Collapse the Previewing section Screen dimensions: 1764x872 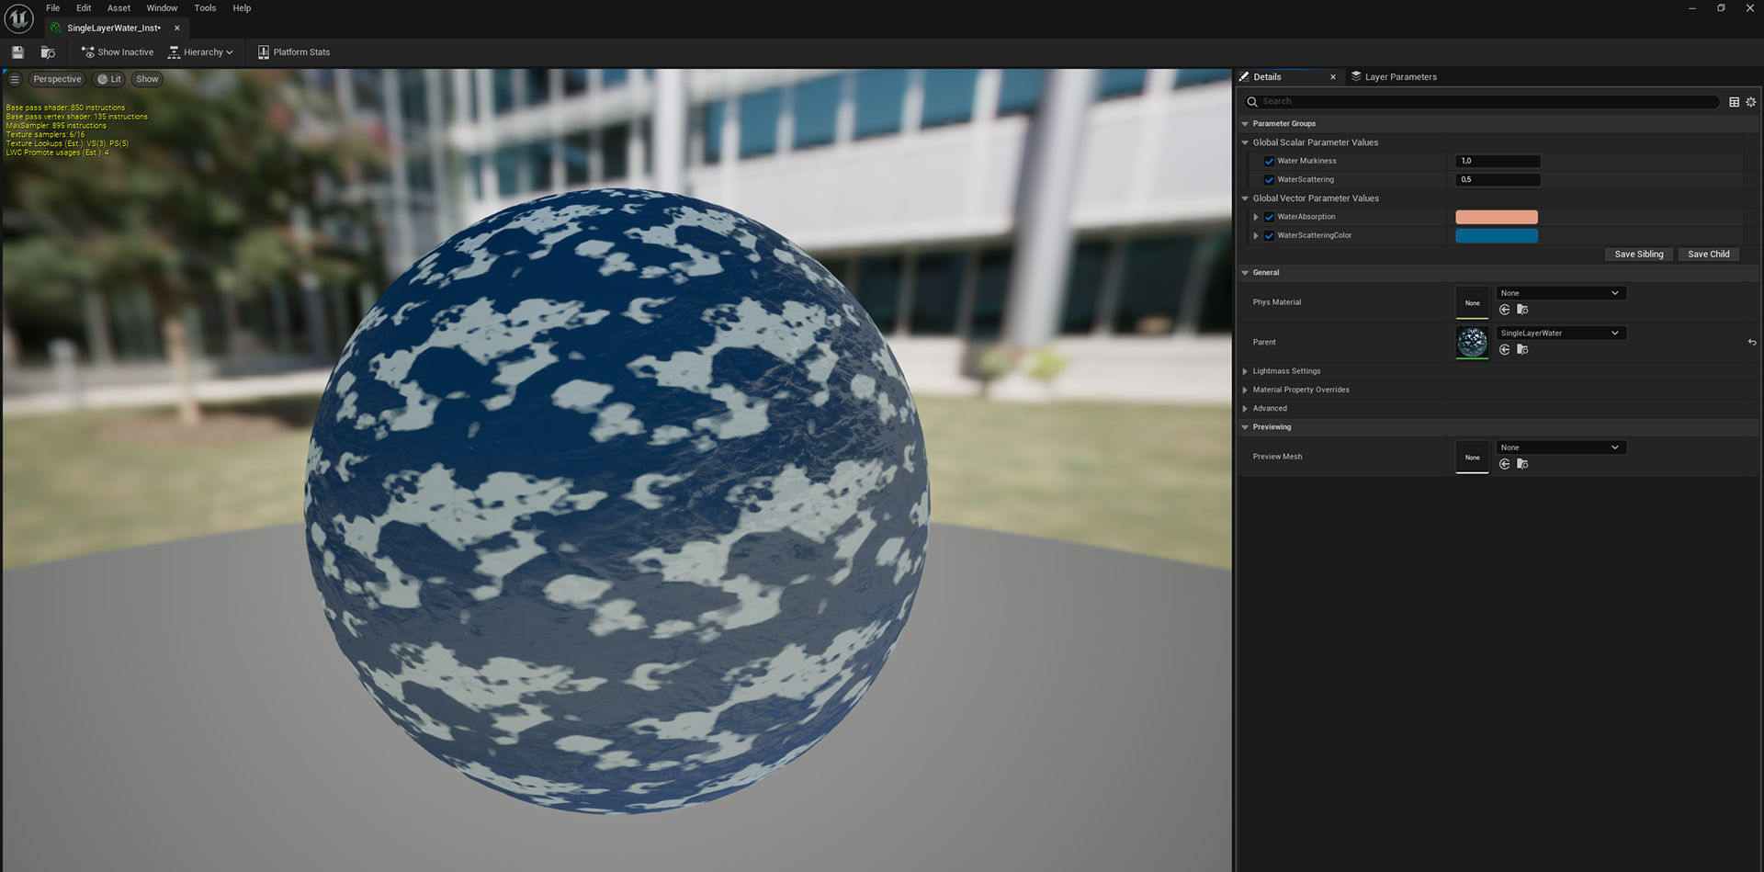tap(1245, 427)
